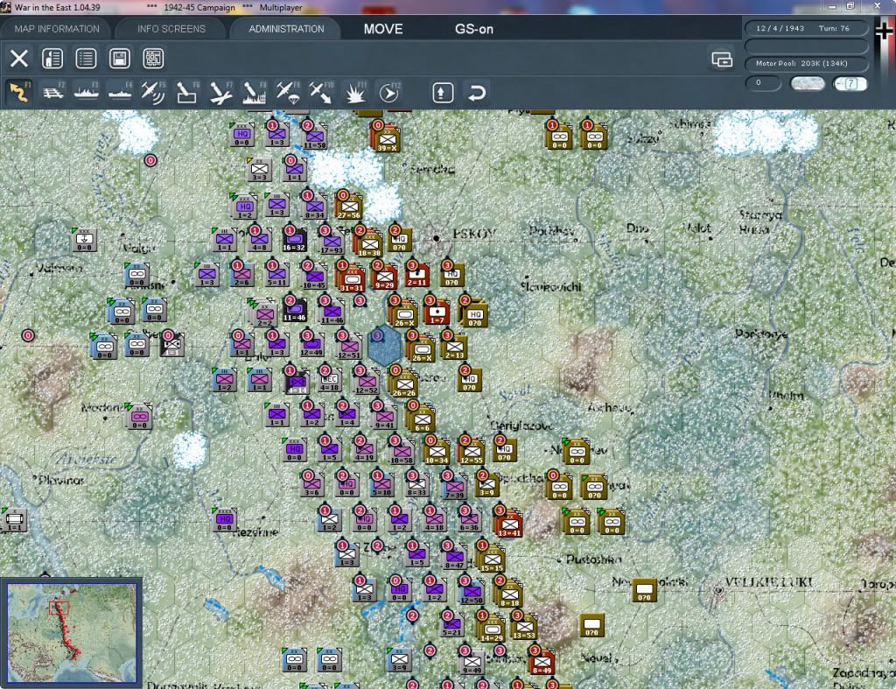Select the F3 naval transport ship icon

tap(87, 92)
